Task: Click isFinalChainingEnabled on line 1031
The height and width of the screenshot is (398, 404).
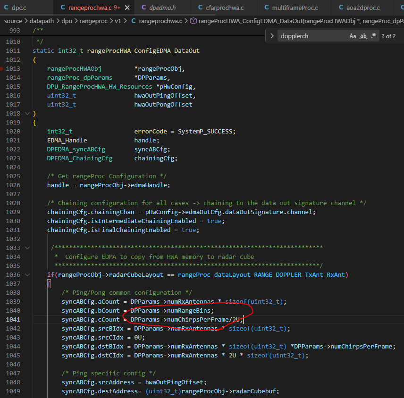Action: 131,230
